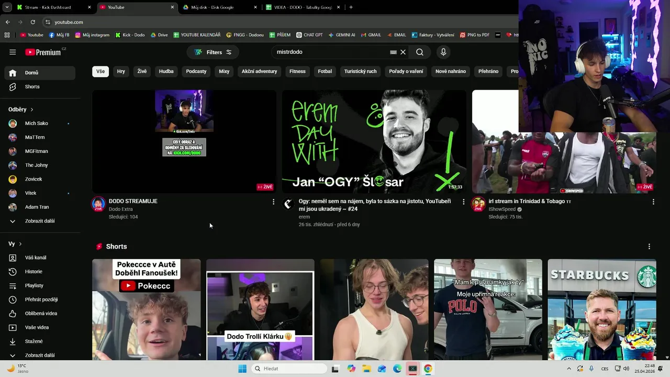670x377 pixels.
Task: Open options menu for Ogy video
Action: click(463, 202)
